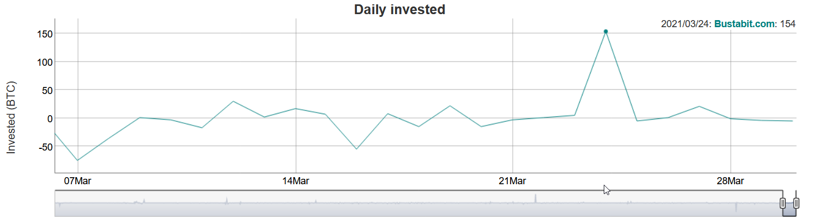Click the 28Mar x-axis label
Image resolution: width=813 pixels, height=219 pixels.
click(730, 180)
